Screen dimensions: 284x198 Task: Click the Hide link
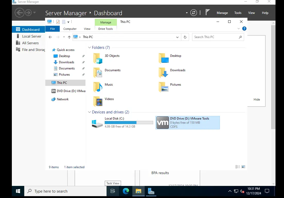pos(257,100)
